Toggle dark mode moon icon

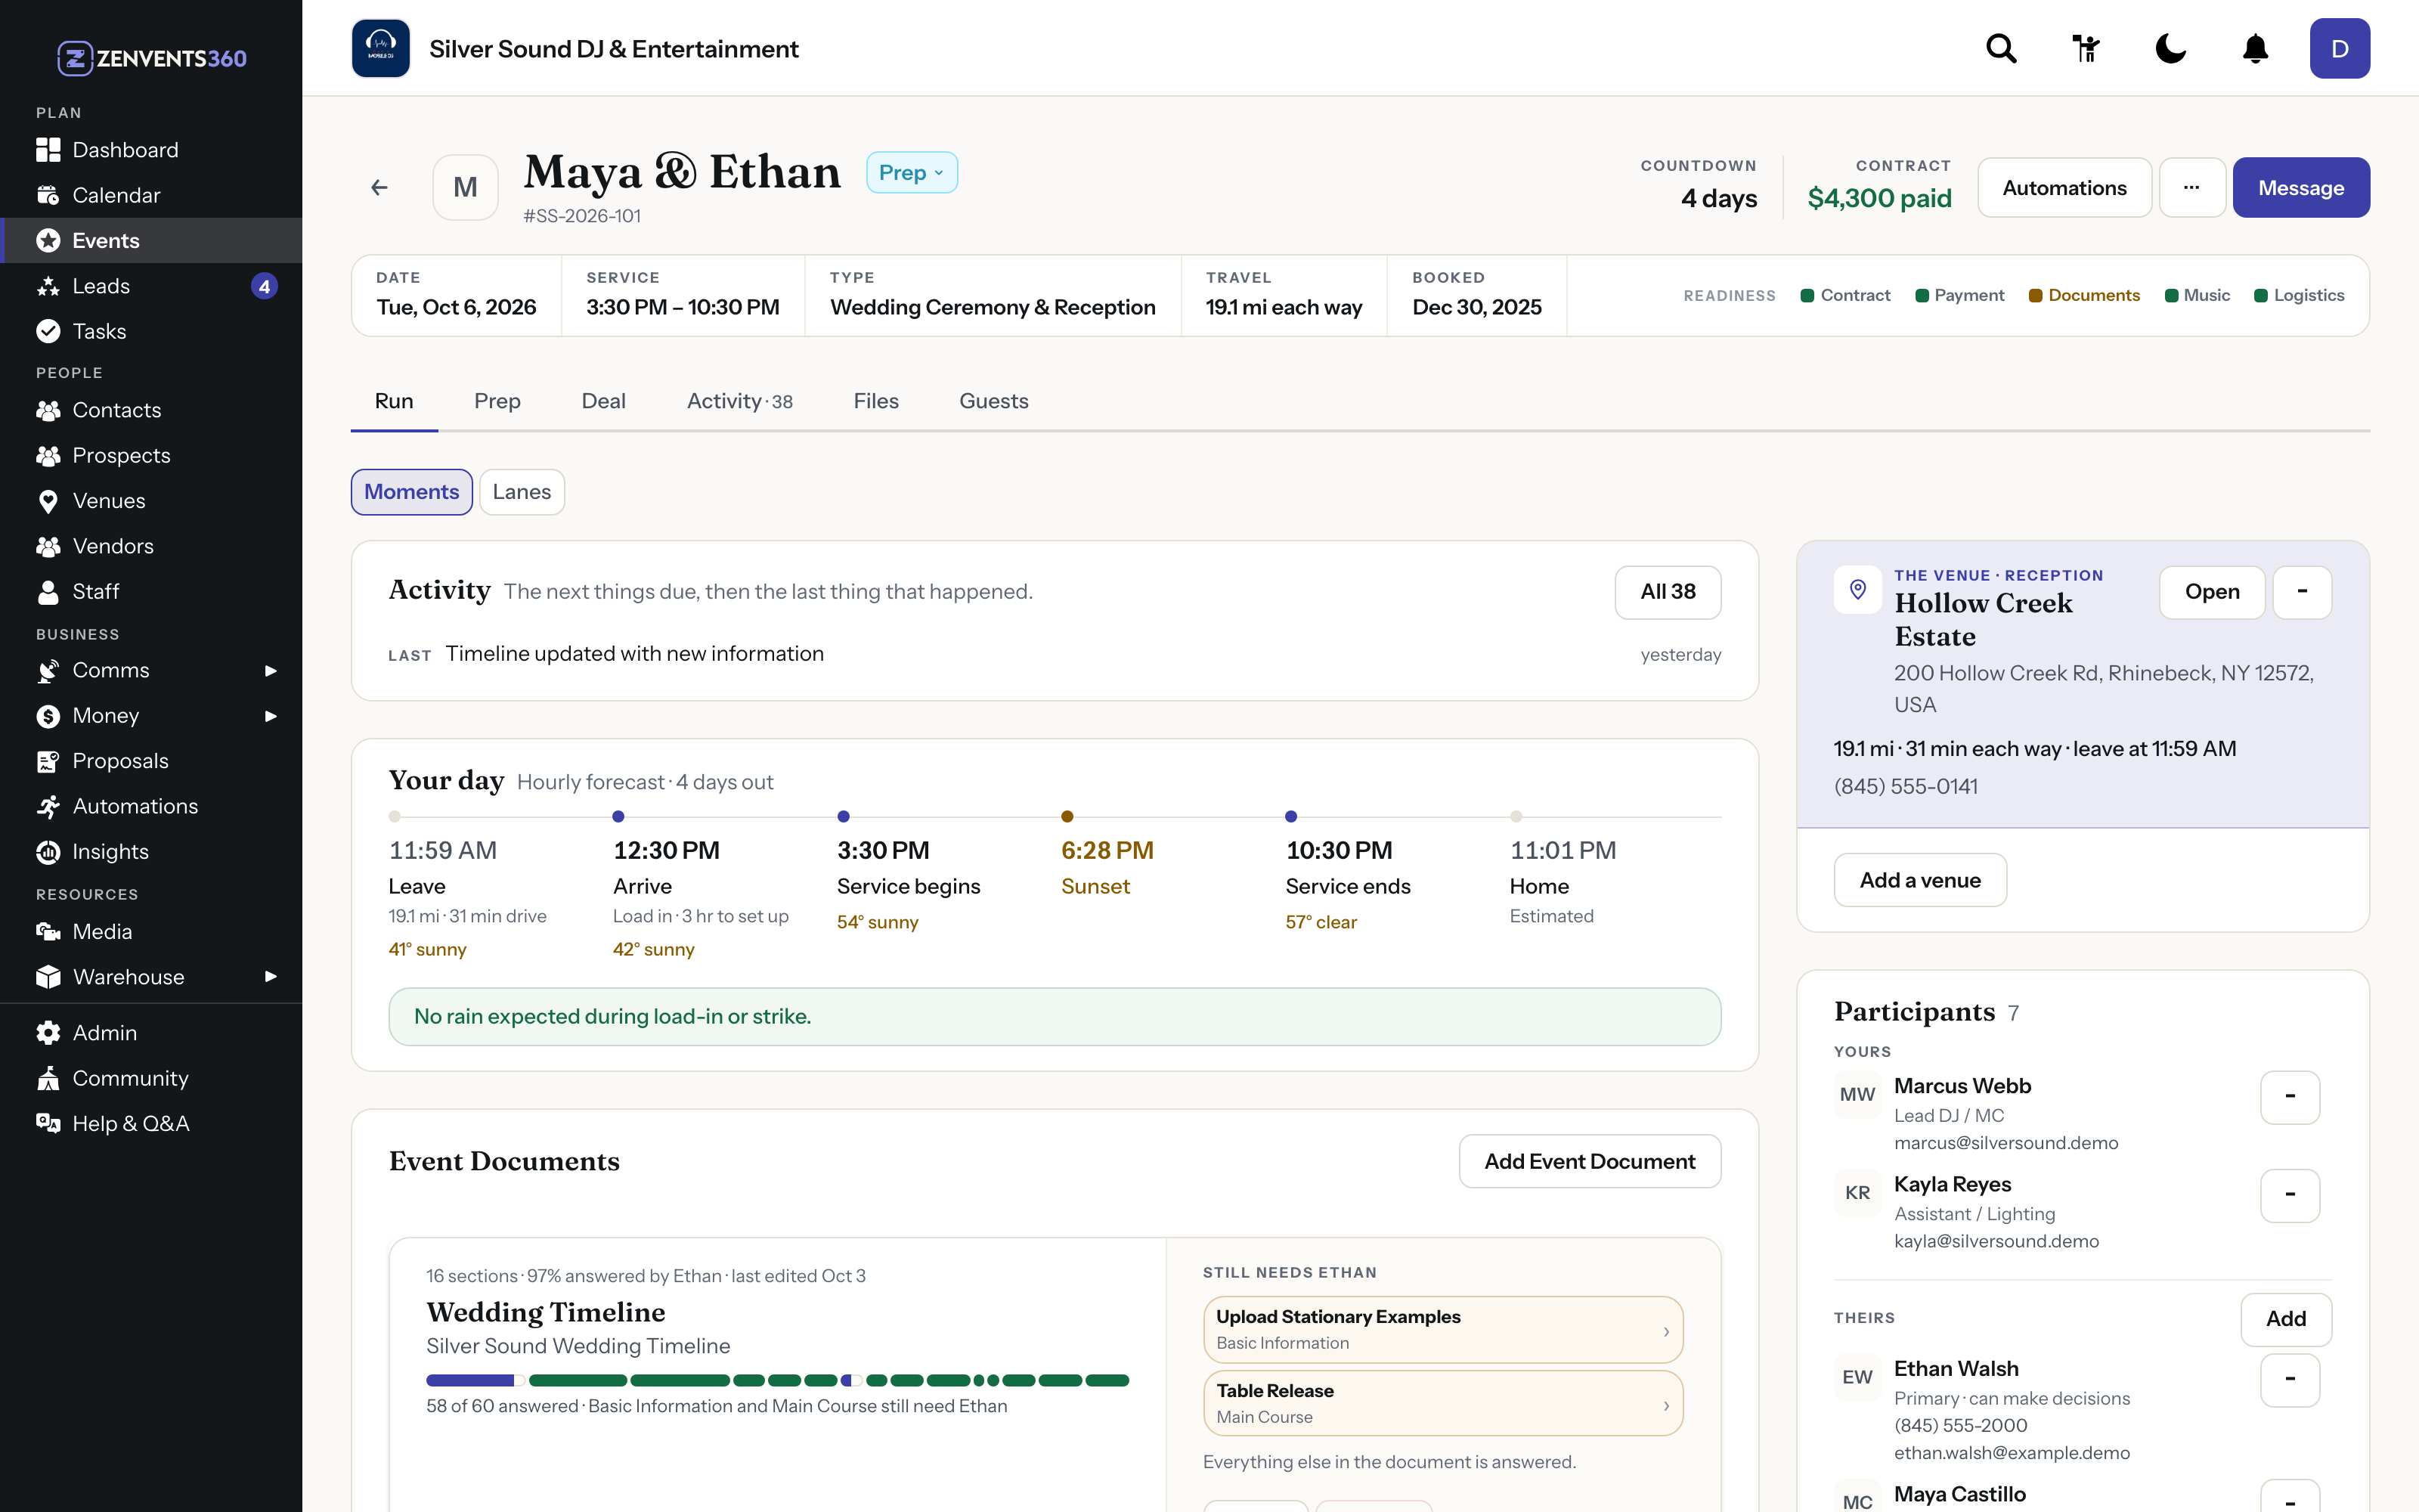(2170, 48)
